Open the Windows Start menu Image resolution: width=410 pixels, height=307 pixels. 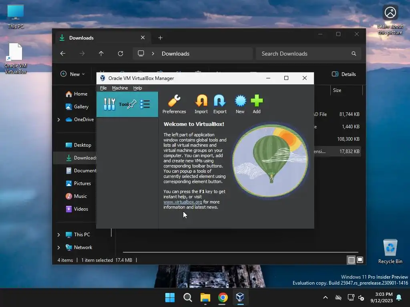170,297
